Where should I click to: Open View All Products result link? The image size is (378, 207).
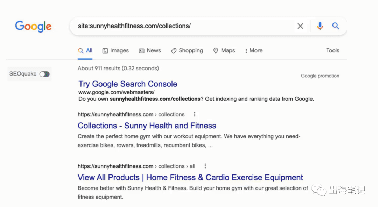point(190,177)
